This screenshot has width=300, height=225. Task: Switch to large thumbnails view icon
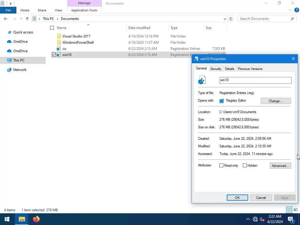(x=296, y=210)
